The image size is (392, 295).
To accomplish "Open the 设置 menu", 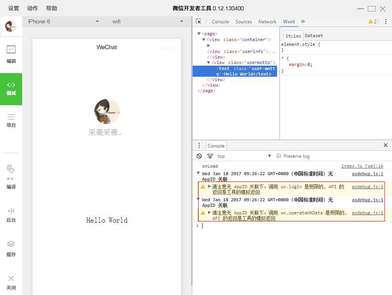I will [13, 8].
